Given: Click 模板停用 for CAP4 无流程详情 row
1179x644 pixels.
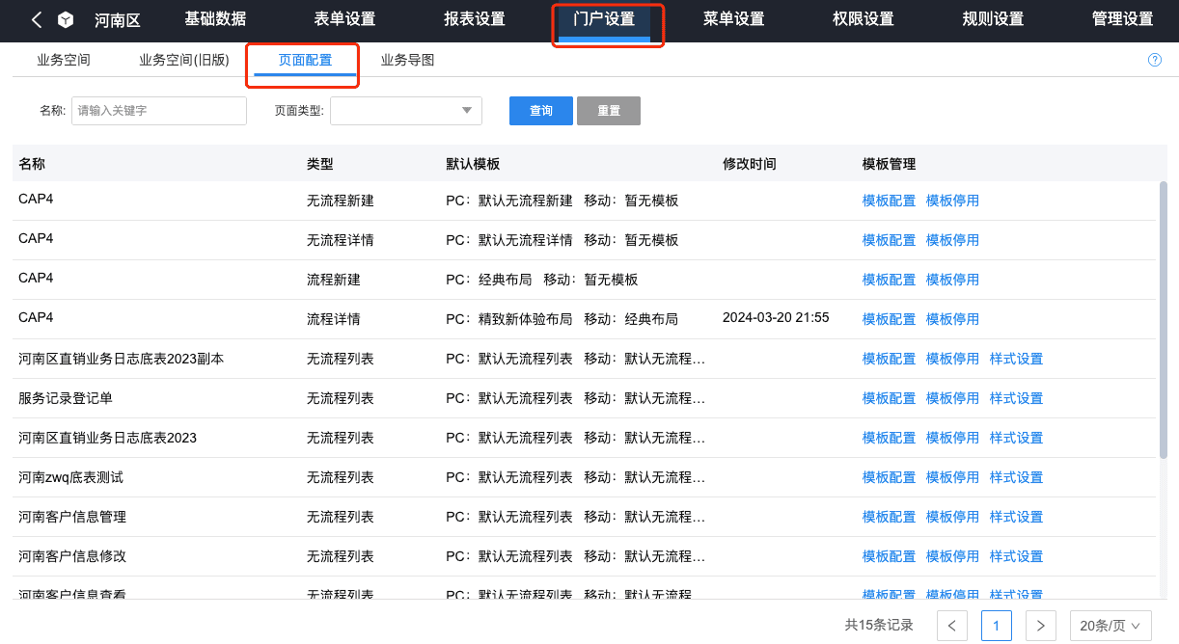Looking at the screenshot, I should pyautogui.click(x=952, y=240).
